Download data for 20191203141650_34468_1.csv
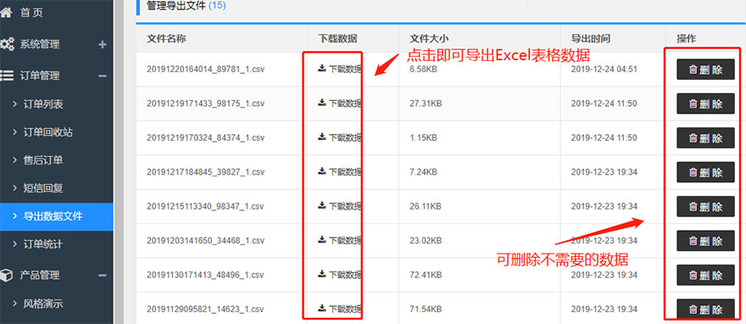This screenshot has width=746, height=324. (339, 240)
